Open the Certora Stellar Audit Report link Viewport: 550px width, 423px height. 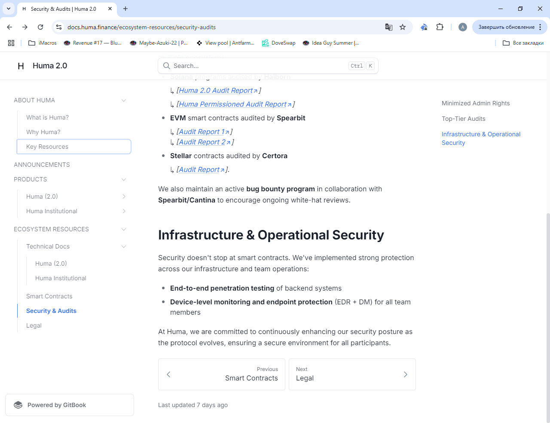(202, 169)
